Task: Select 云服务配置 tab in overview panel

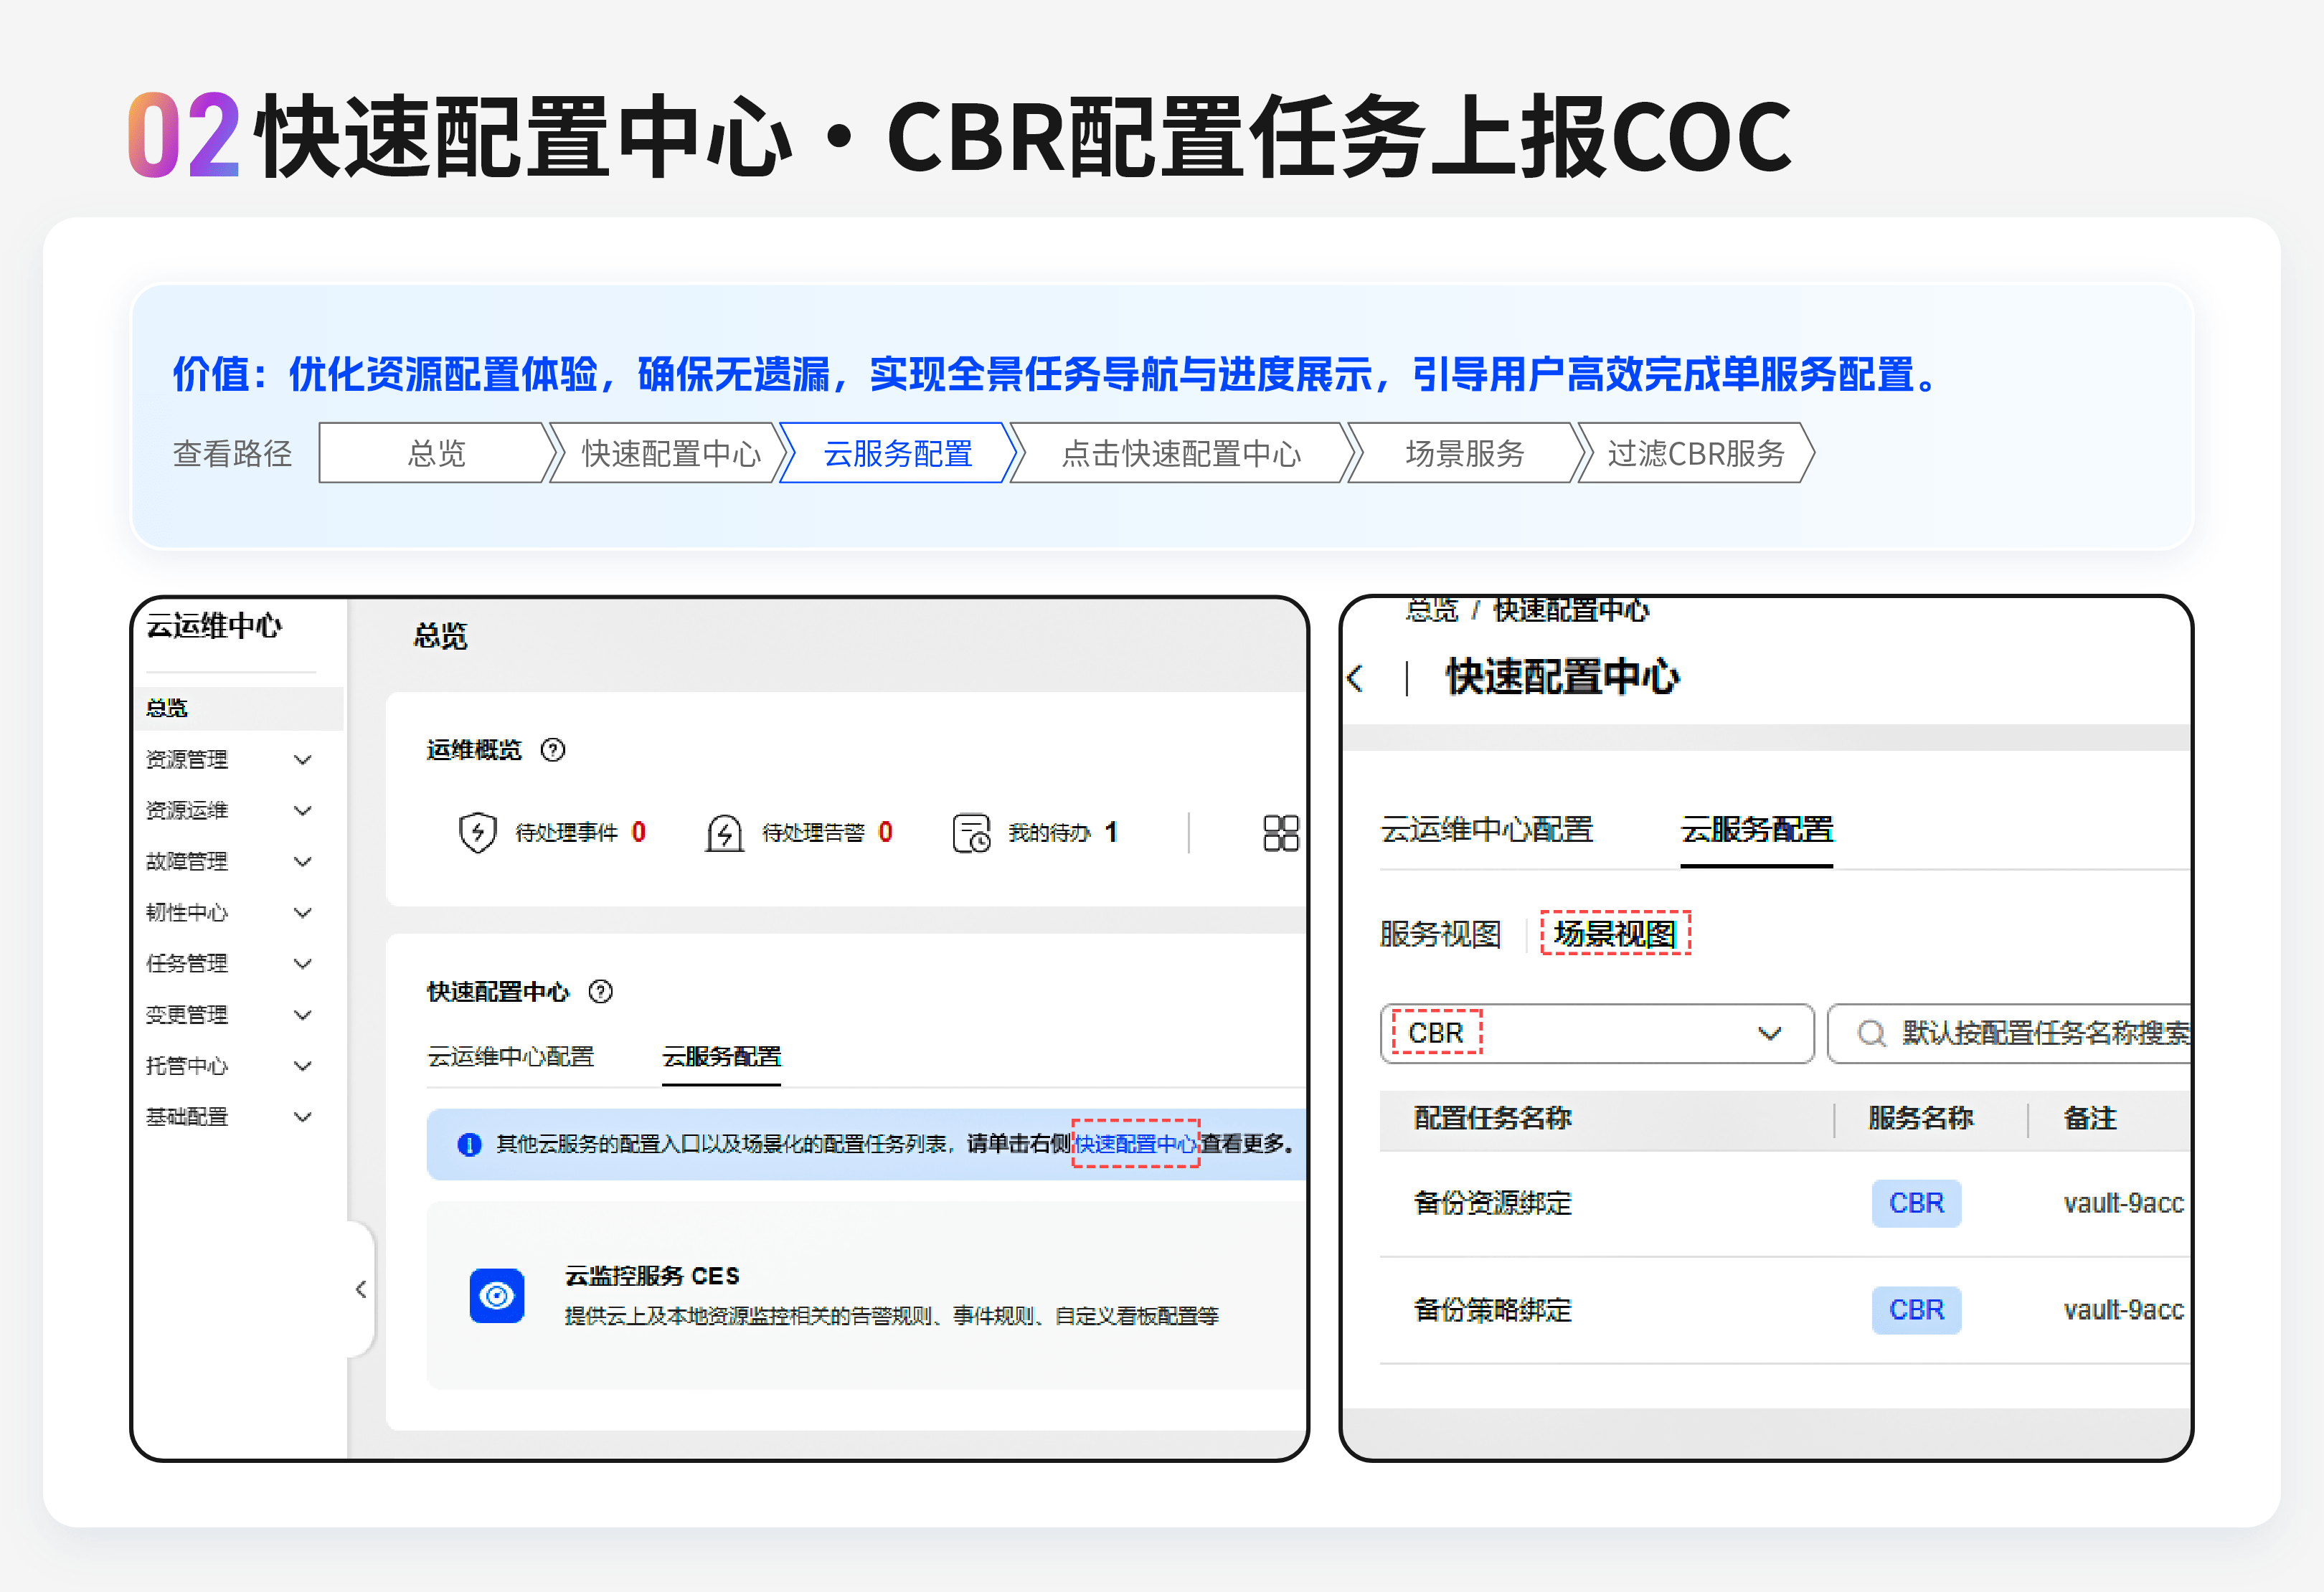Action: (x=721, y=1057)
